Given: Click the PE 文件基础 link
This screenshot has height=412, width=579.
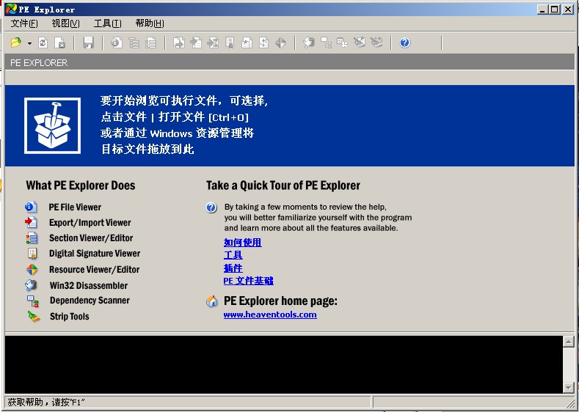Looking at the screenshot, I should (x=248, y=281).
